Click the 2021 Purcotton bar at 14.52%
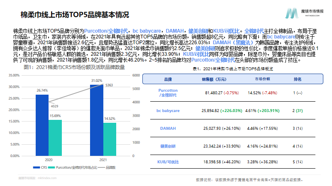Image resolution: width=332 pixels, height=186 pixels. 110,139
